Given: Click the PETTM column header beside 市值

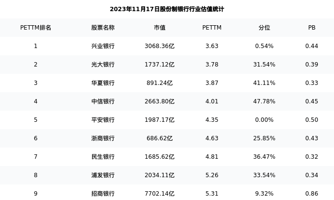Looking at the screenshot, I should point(212,28).
